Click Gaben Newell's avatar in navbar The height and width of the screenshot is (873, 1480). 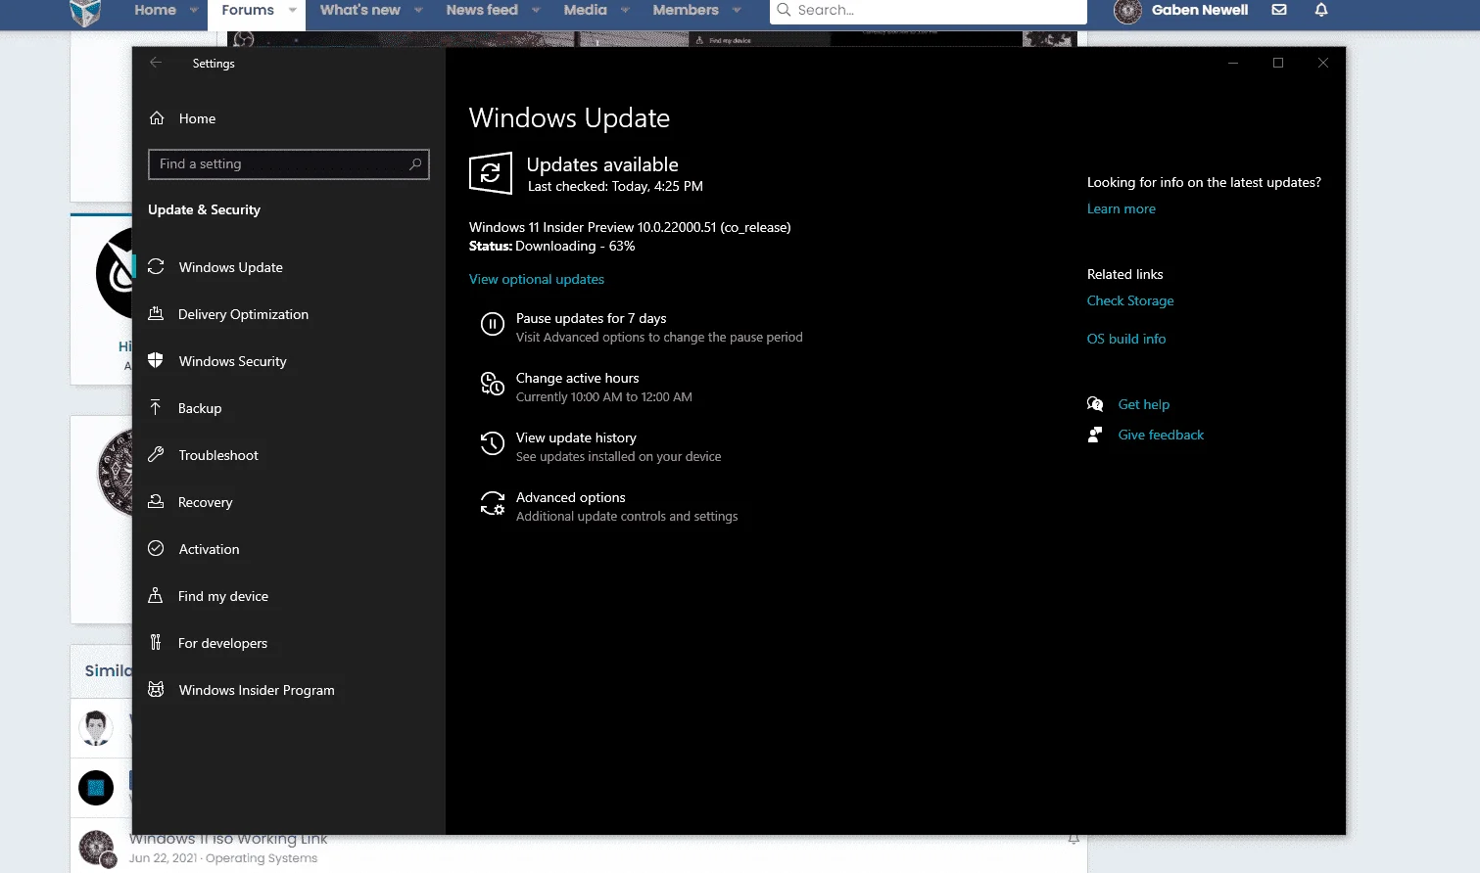tap(1127, 12)
